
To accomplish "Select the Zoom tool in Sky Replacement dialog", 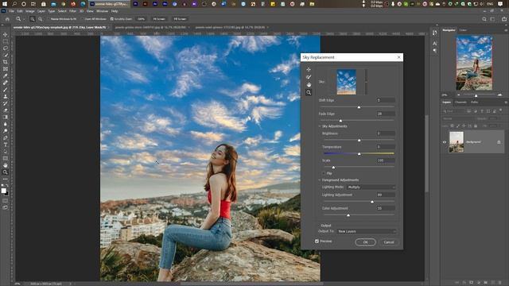I will click(x=309, y=92).
